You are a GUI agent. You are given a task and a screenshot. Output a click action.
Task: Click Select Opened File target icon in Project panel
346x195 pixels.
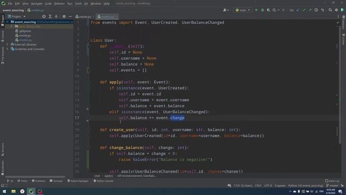tap(44, 17)
